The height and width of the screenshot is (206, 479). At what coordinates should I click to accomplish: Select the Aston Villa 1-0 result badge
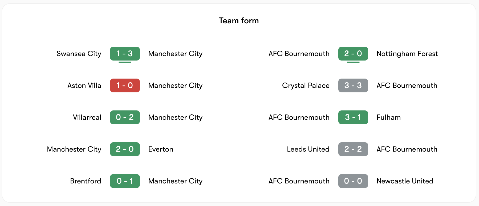pyautogui.click(x=125, y=85)
